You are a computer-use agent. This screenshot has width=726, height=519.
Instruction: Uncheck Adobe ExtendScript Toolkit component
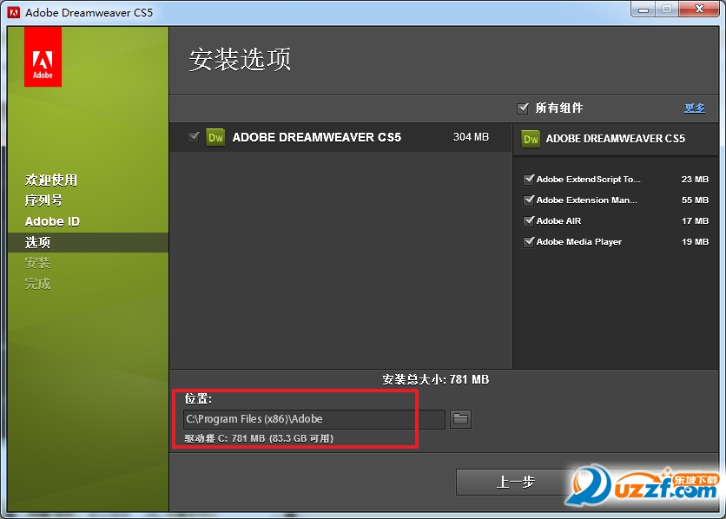pyautogui.click(x=528, y=180)
